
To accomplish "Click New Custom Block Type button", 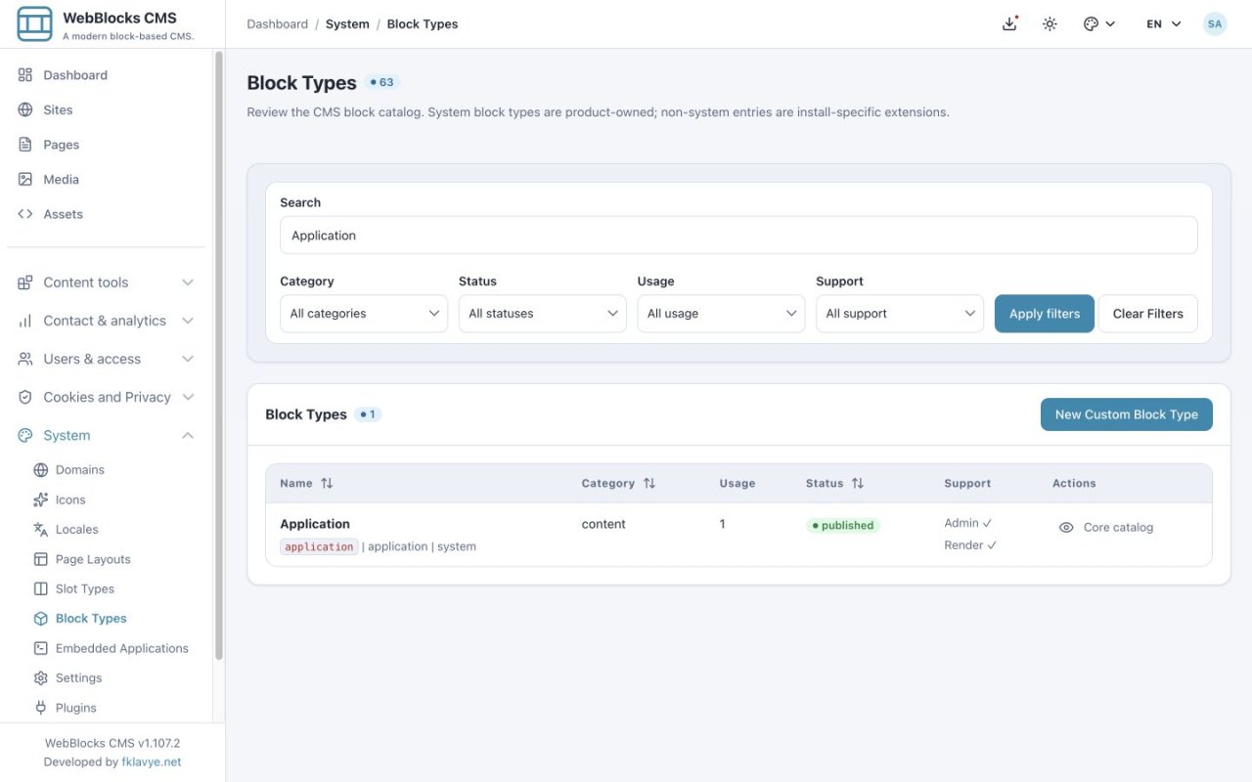I will tap(1127, 414).
